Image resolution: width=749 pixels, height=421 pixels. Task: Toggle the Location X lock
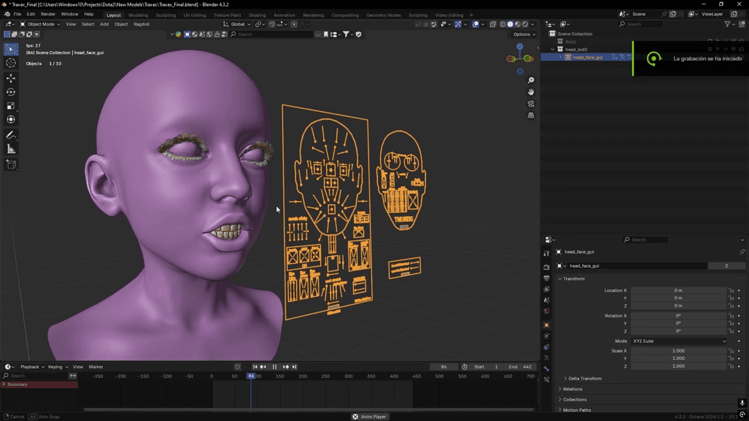(731, 291)
